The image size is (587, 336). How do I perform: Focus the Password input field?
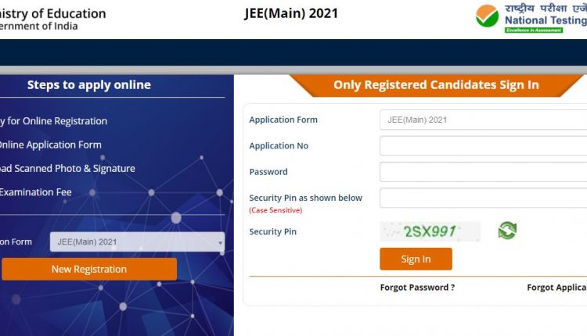pyautogui.click(x=484, y=172)
